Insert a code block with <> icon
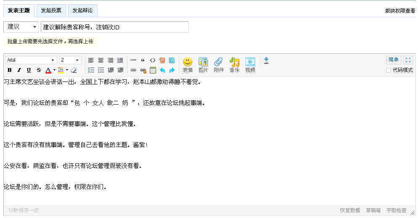 coord(153,60)
